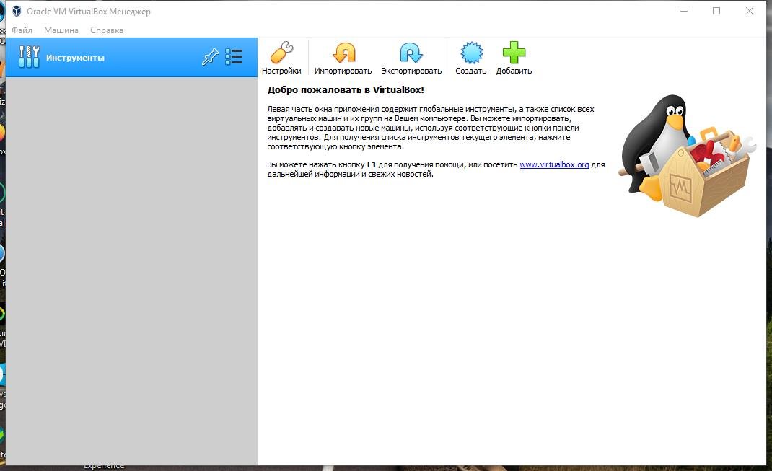This screenshot has height=471, width=772.
Task: Open the Справка menu
Action: point(107,30)
